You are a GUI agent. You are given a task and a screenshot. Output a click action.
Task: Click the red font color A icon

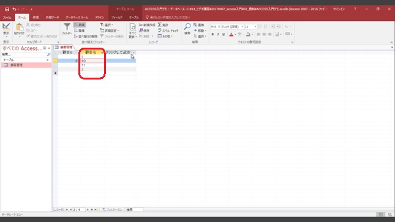[231, 34]
